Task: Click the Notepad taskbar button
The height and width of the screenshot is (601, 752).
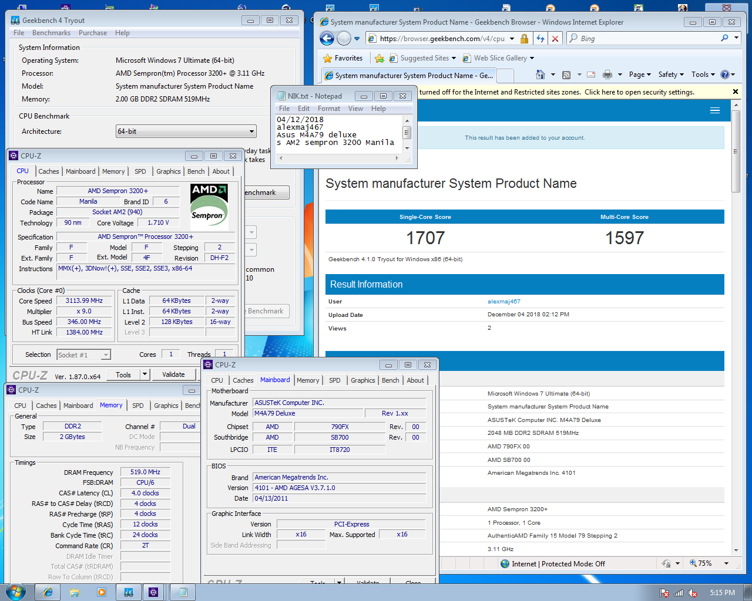Action: coord(183,592)
